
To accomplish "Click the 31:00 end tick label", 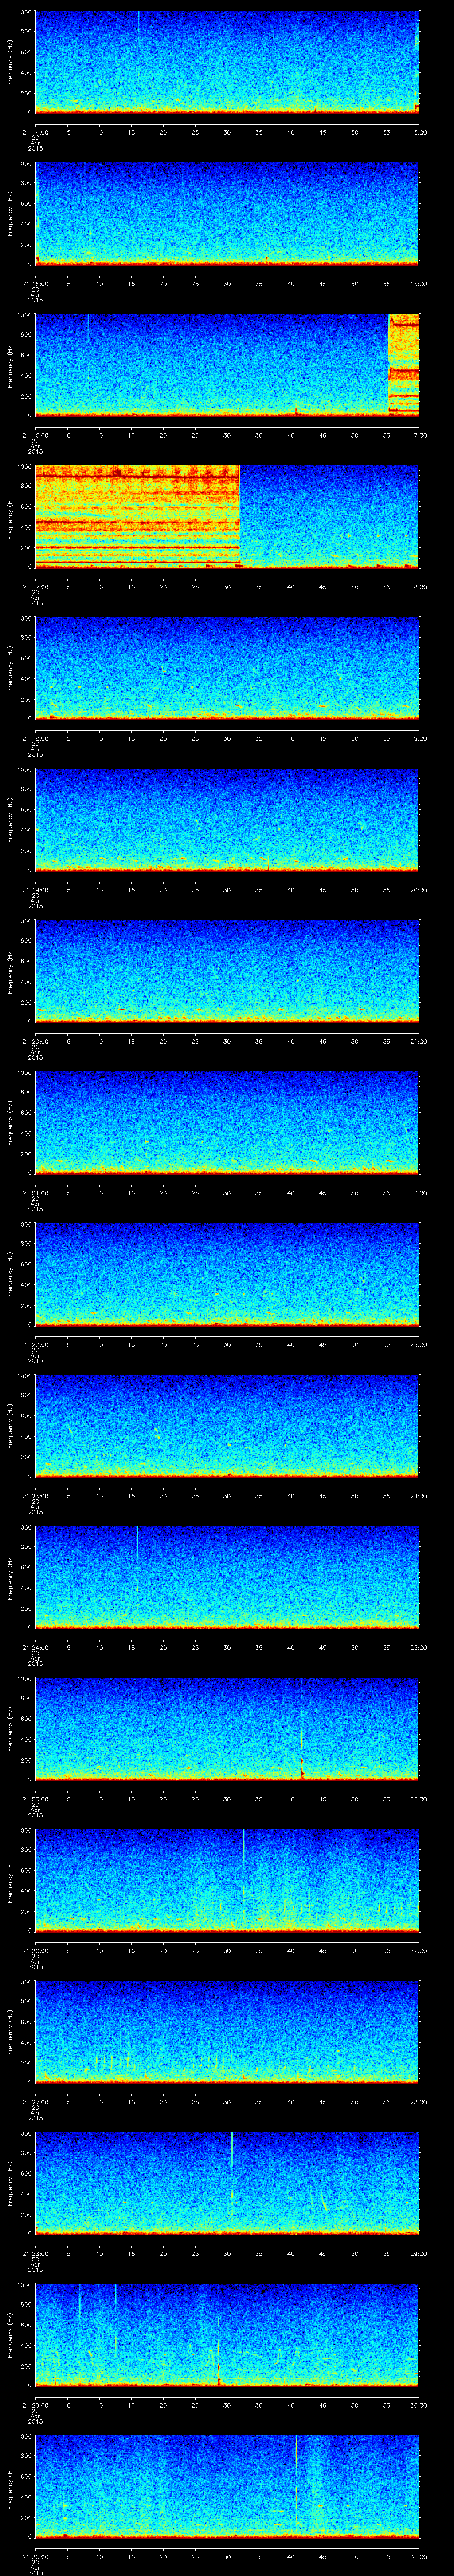I will tap(418, 2556).
